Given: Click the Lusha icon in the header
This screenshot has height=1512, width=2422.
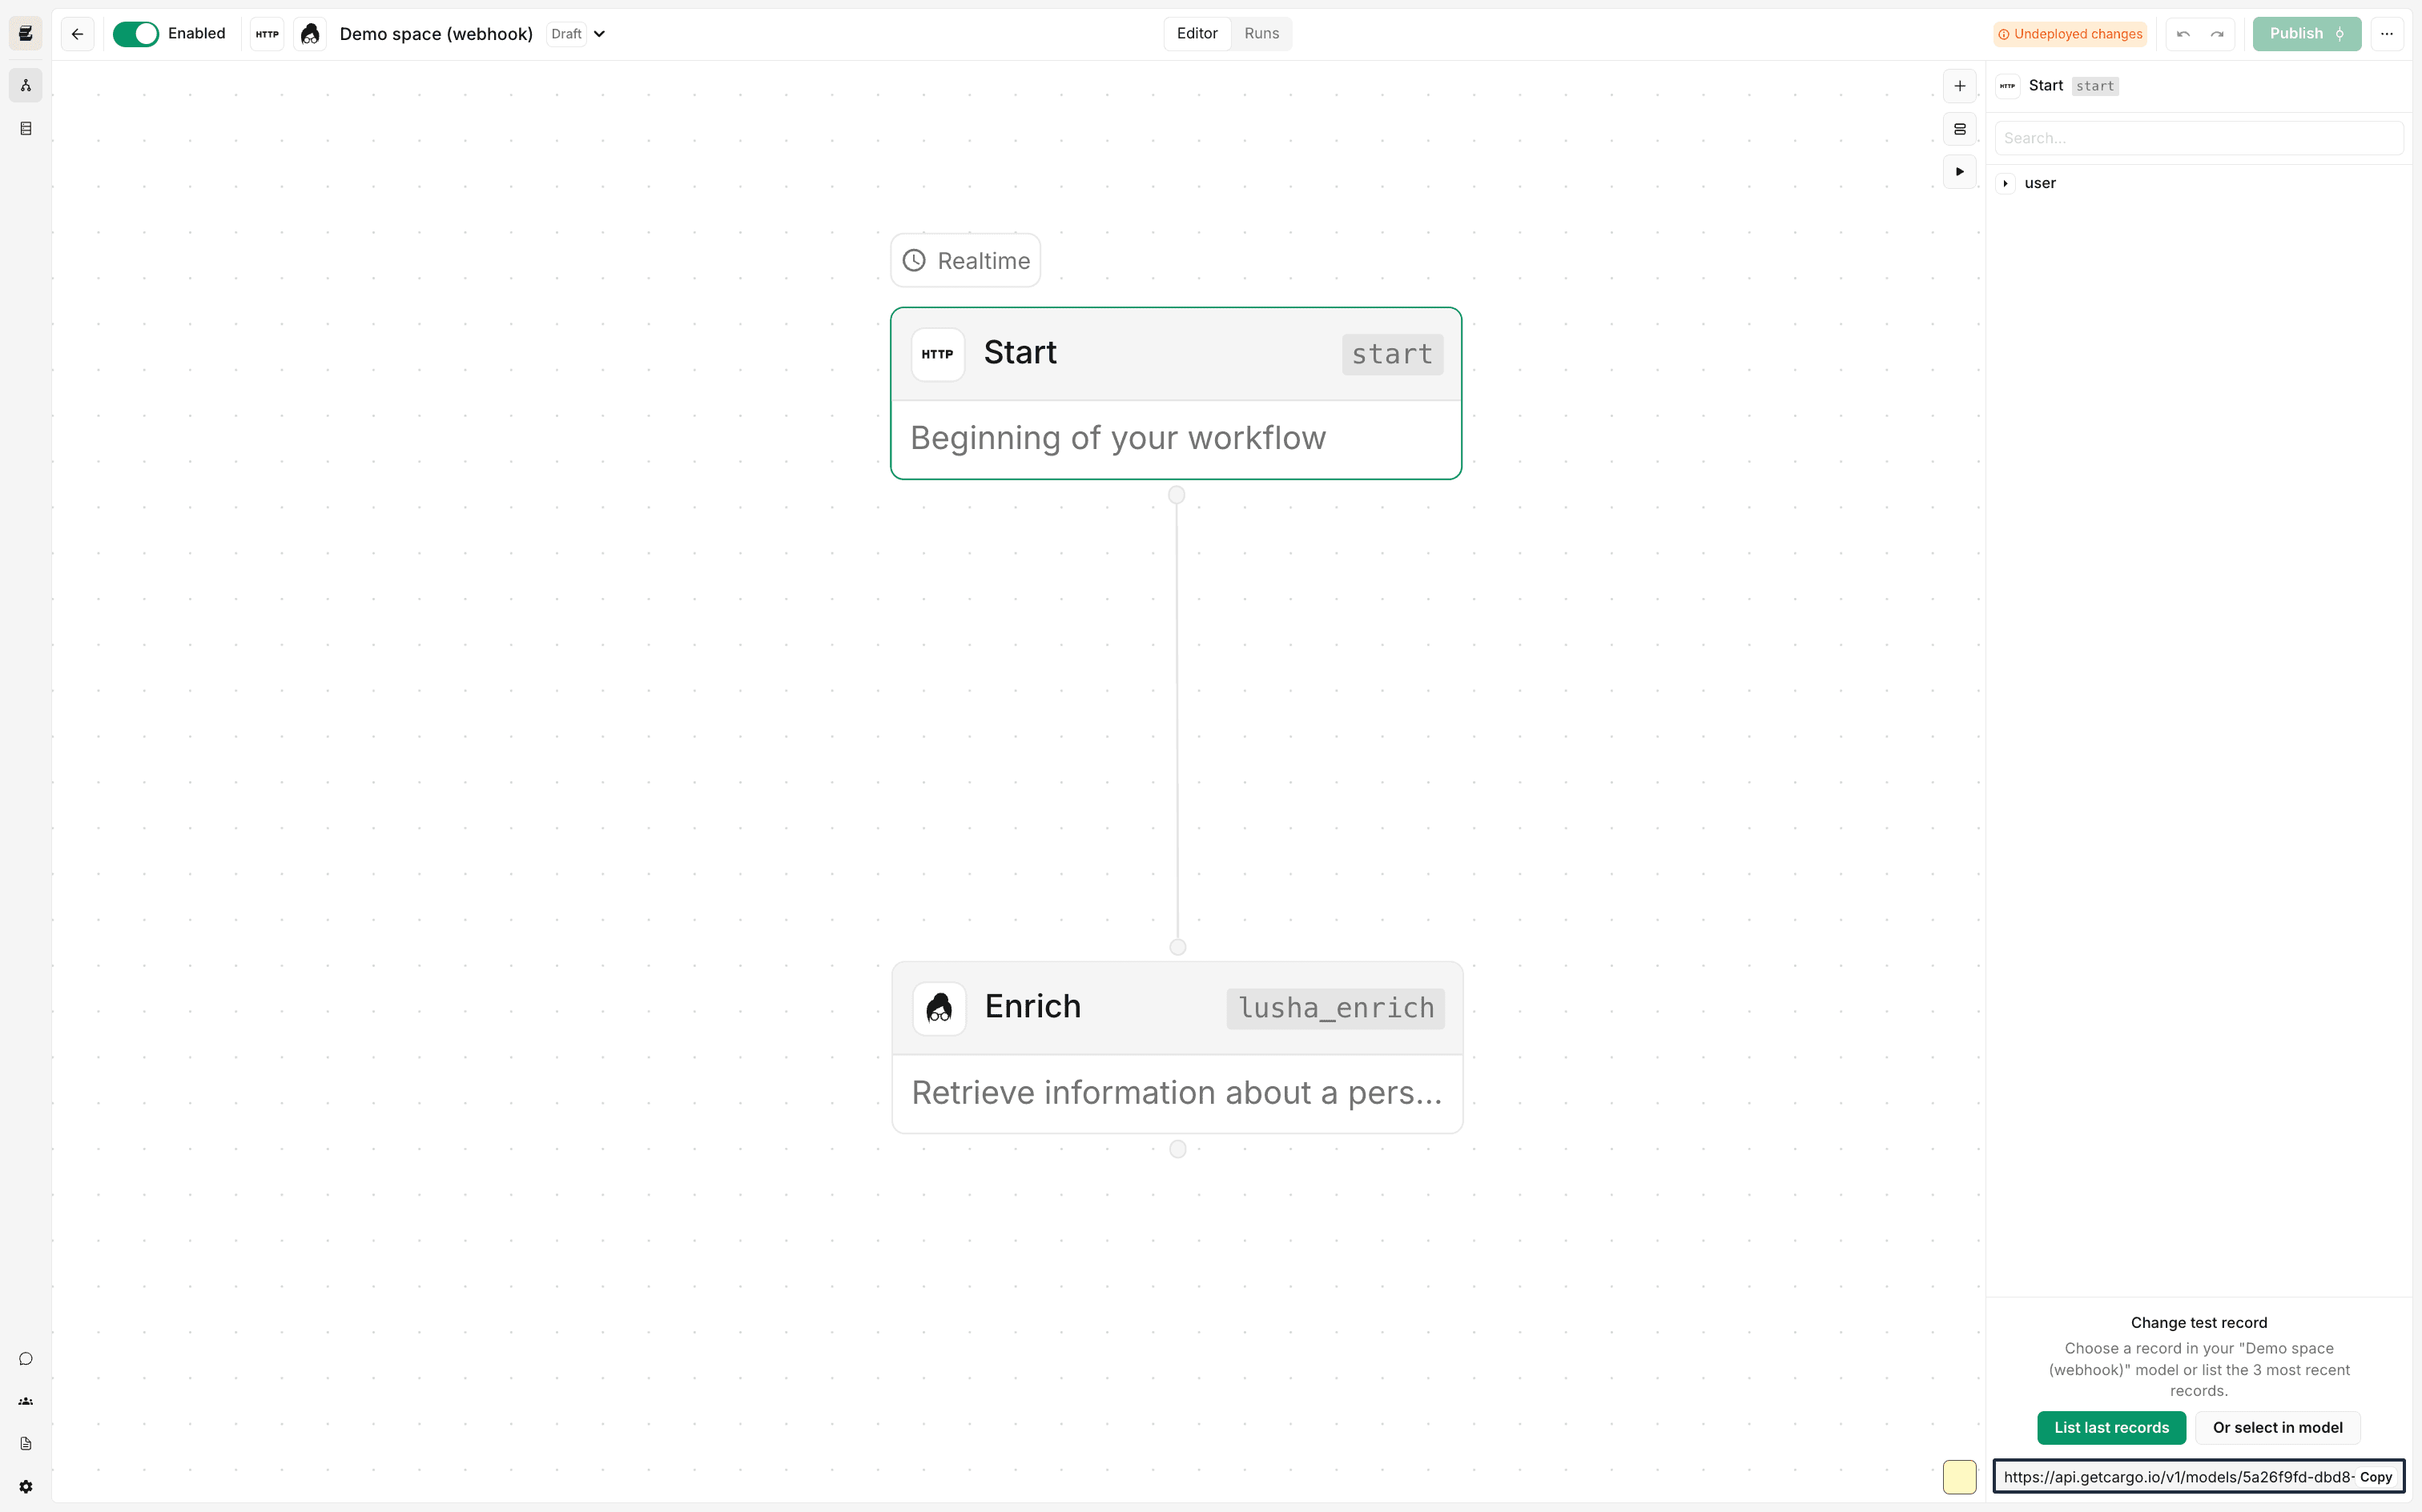Looking at the screenshot, I should point(310,33).
